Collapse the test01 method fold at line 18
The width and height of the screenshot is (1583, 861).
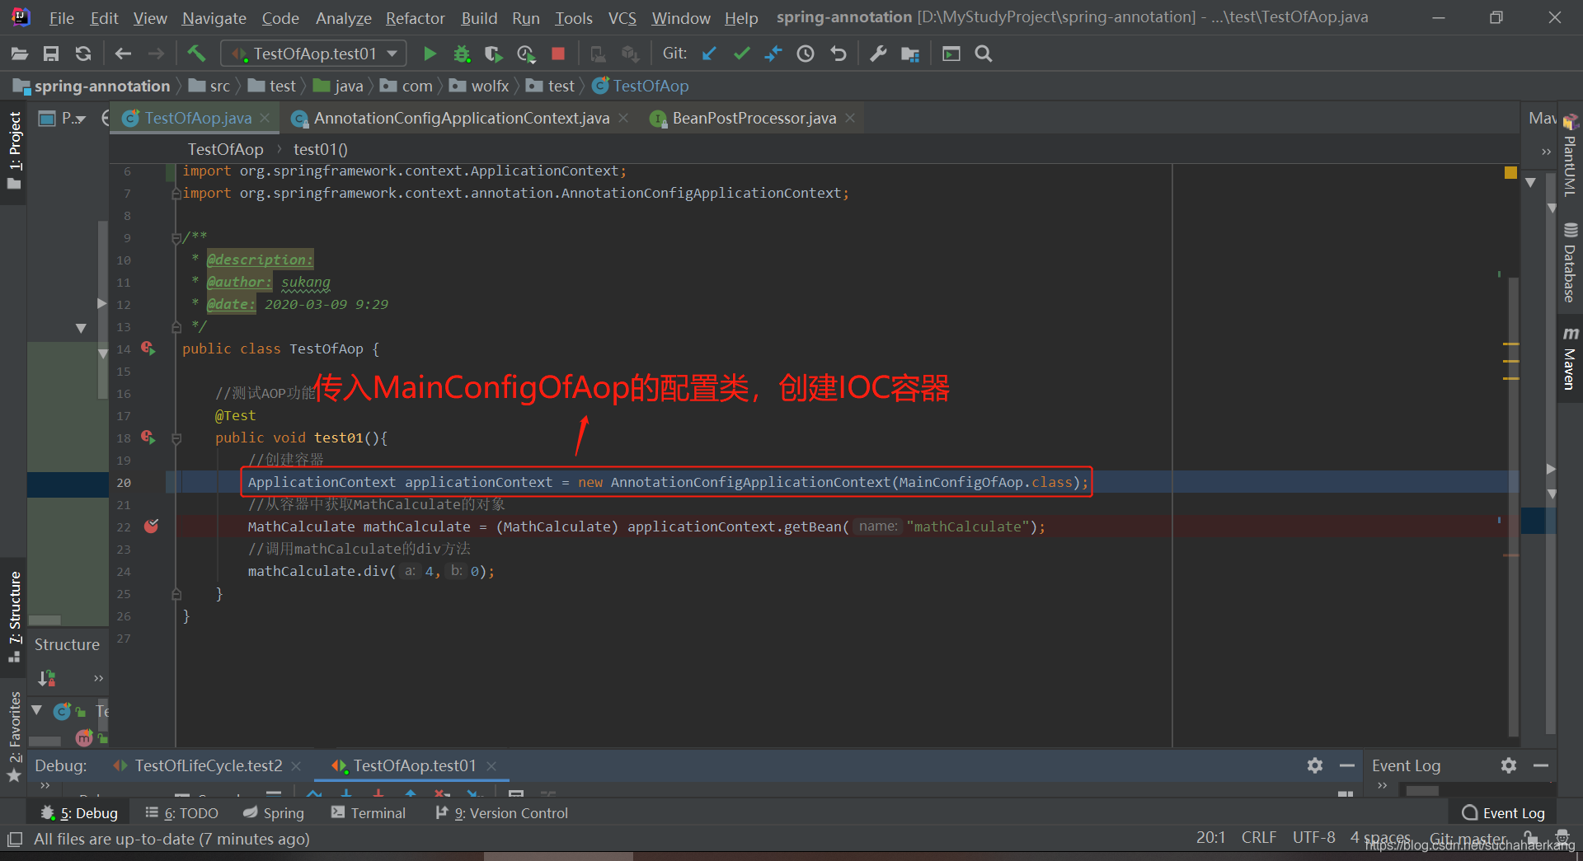(x=176, y=438)
